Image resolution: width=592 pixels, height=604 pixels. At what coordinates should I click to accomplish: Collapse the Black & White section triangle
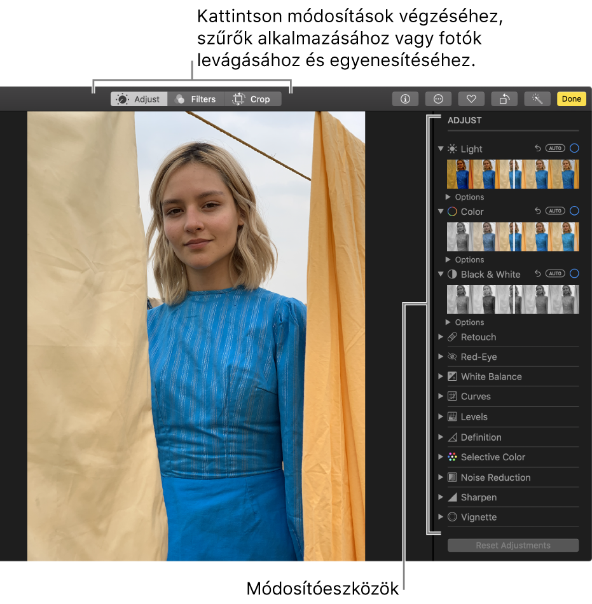coord(441,274)
